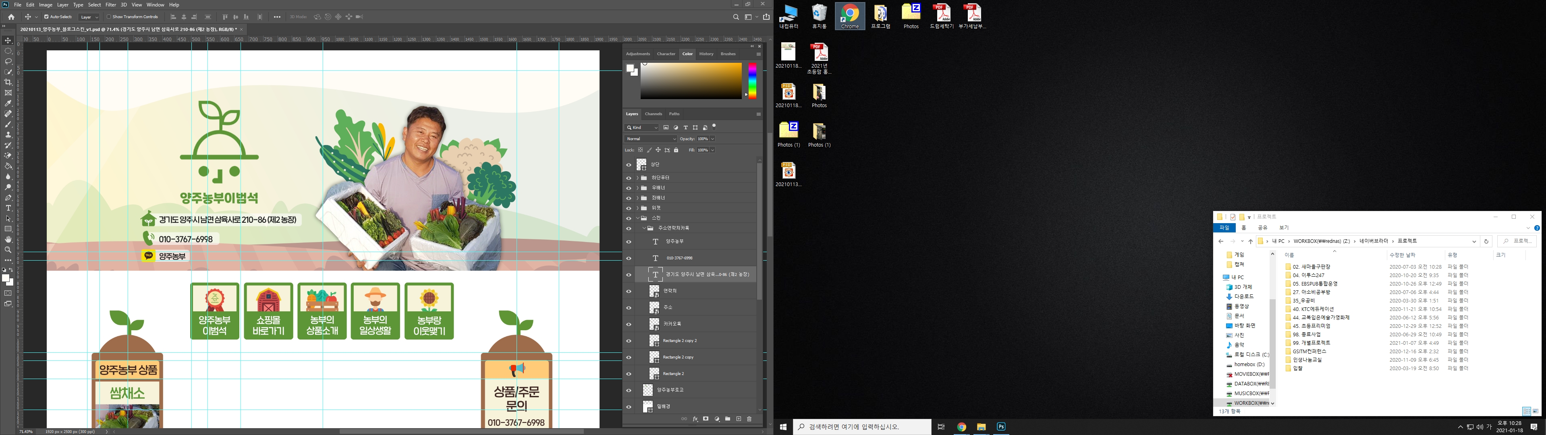Open the Filter menu
The height and width of the screenshot is (435, 1546).
coord(111,5)
